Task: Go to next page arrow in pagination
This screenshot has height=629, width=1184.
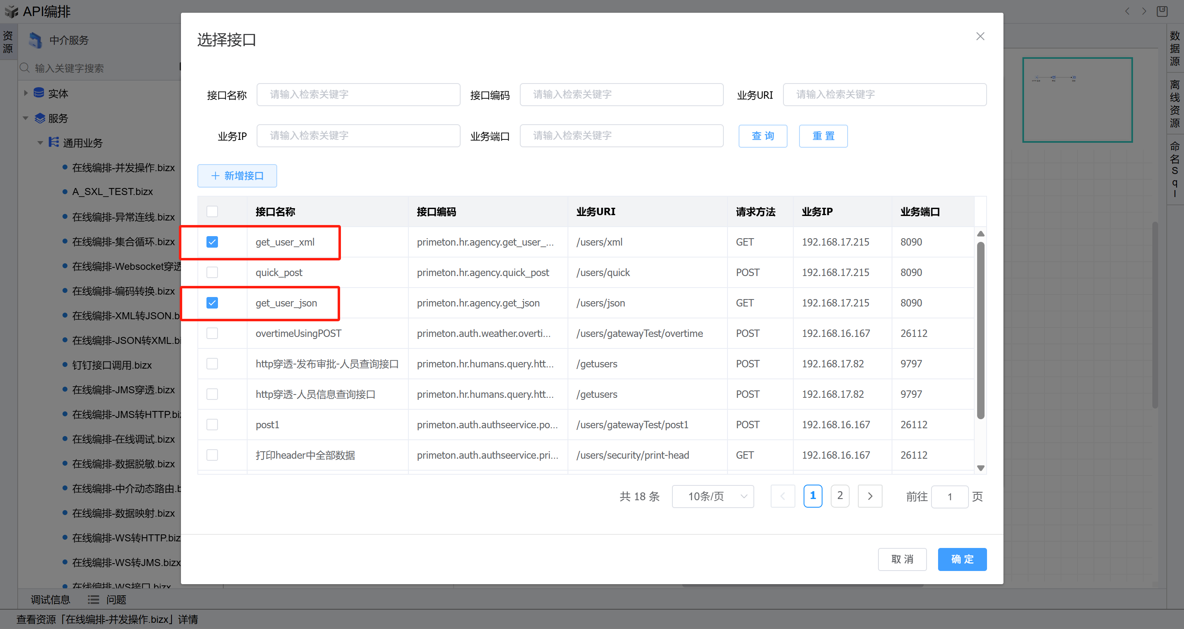Action: pyautogui.click(x=870, y=496)
